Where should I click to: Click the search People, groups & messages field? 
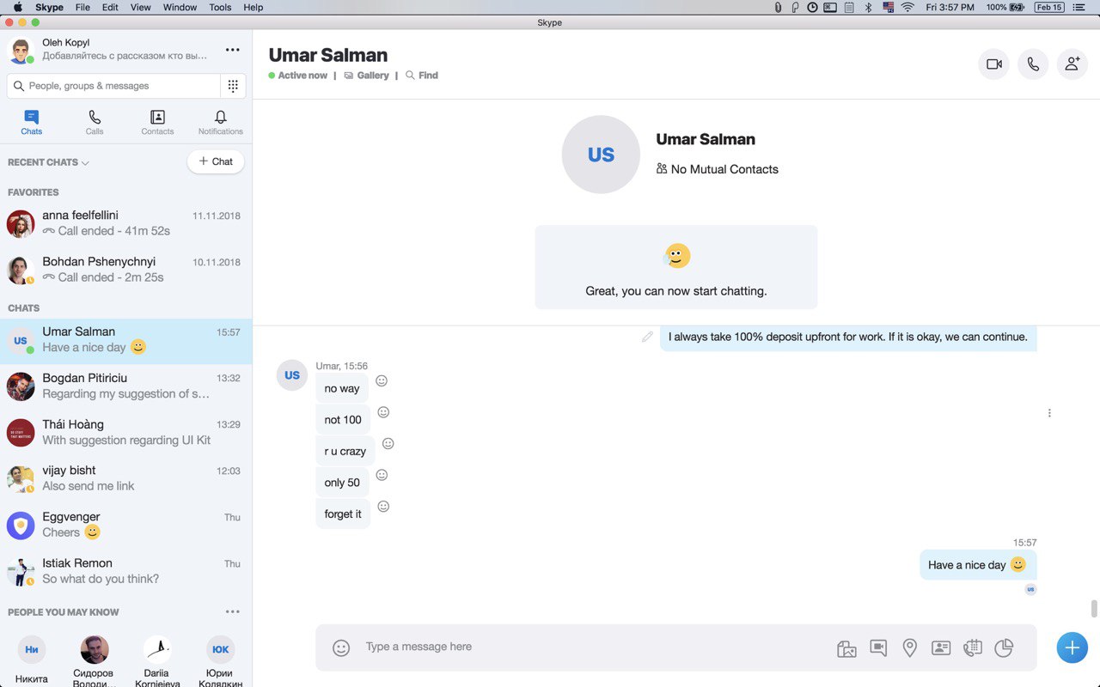113,86
